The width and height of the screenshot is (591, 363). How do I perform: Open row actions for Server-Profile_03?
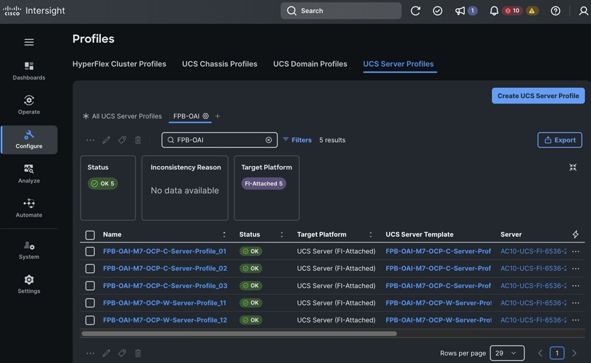click(x=576, y=286)
